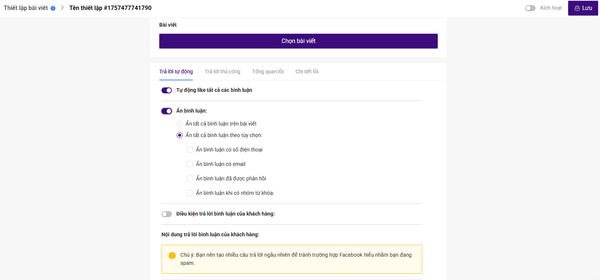600x280 pixels.
Task: Tick the Ẩn bình luận có email checkbox
Action: tap(190, 164)
